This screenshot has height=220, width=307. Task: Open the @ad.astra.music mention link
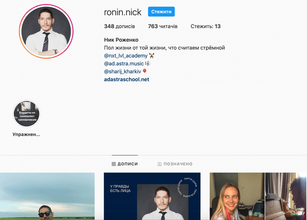[124, 64]
